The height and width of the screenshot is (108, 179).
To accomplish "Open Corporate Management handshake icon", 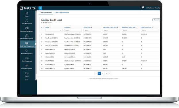I will click(x=27, y=28).
